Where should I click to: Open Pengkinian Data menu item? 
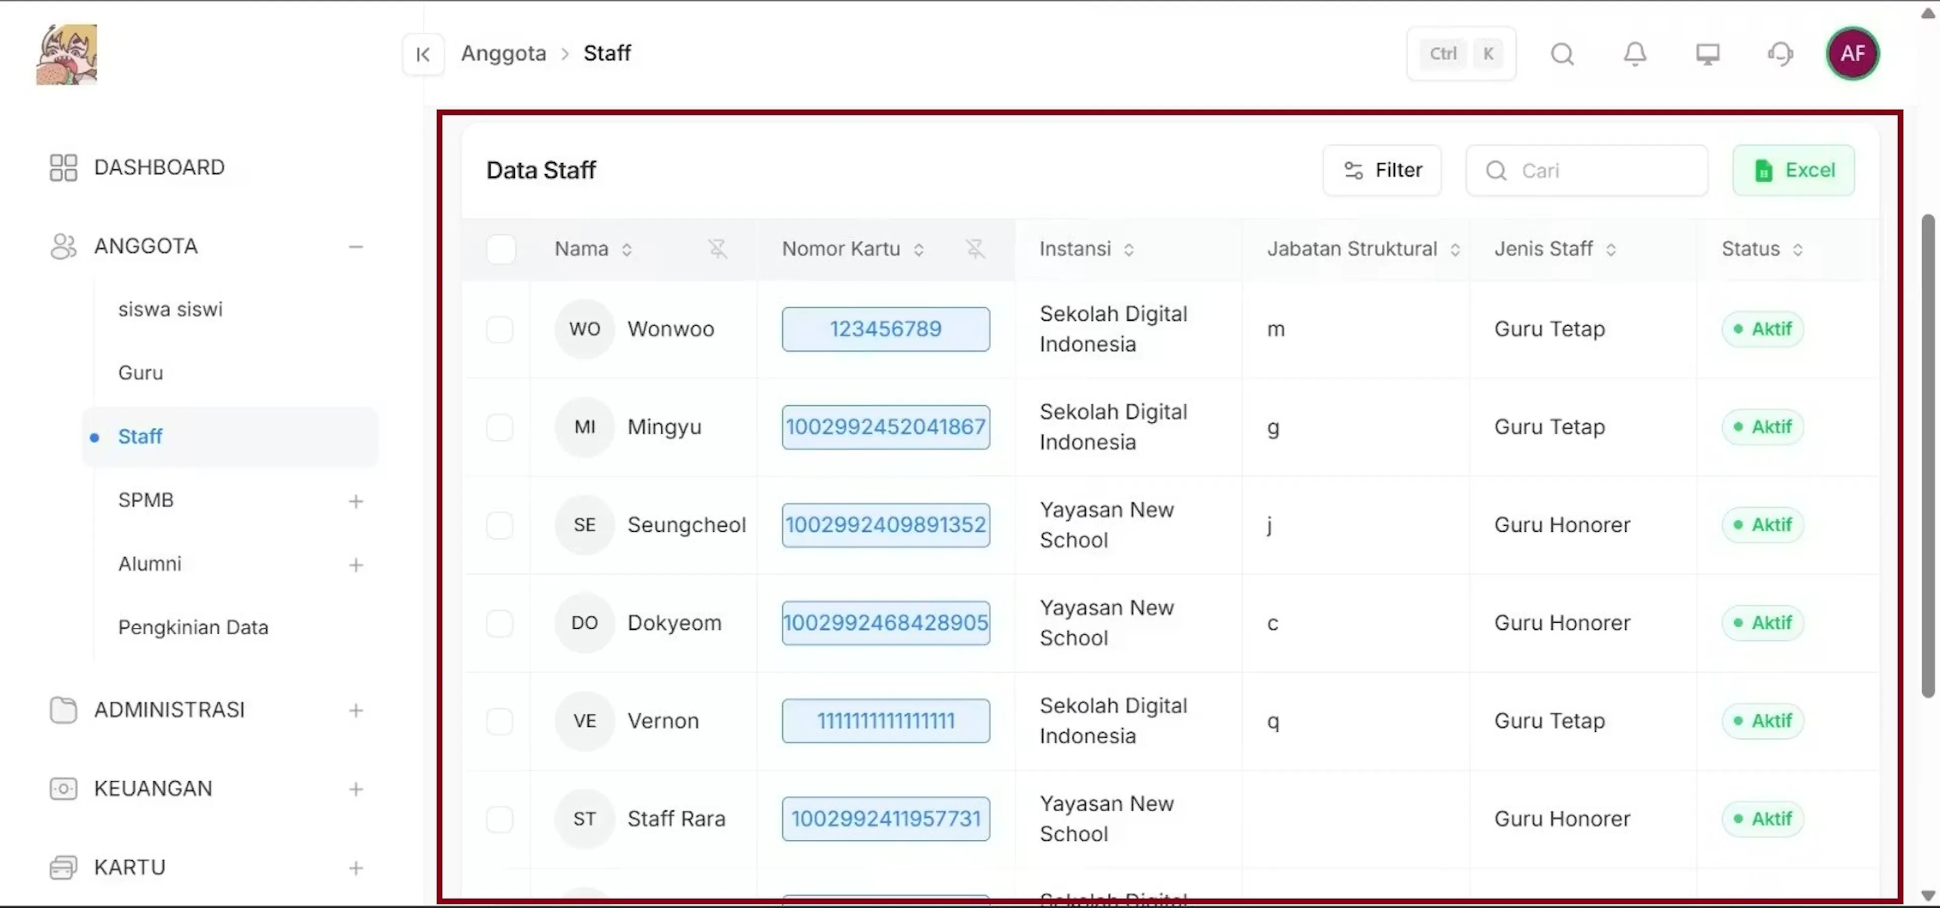point(193,627)
